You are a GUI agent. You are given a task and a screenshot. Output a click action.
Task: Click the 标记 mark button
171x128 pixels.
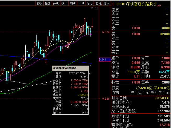tap(90, 3)
